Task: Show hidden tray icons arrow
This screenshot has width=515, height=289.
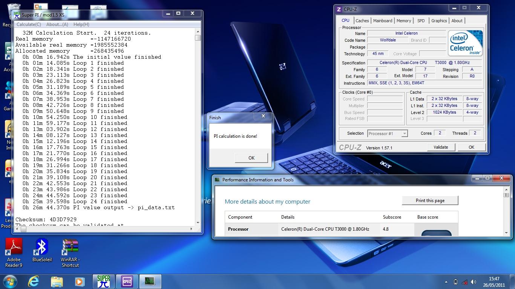Action: coord(446,282)
